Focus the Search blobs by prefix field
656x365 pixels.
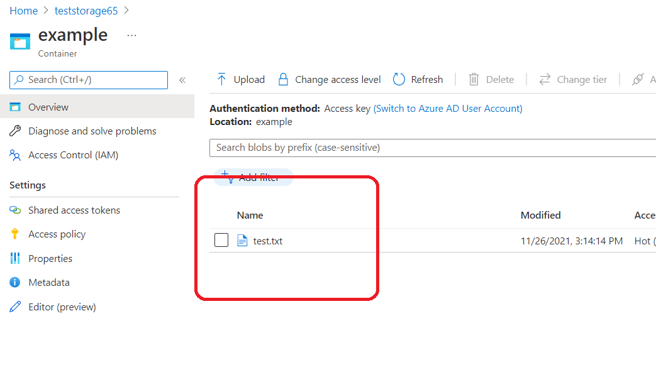[433, 148]
